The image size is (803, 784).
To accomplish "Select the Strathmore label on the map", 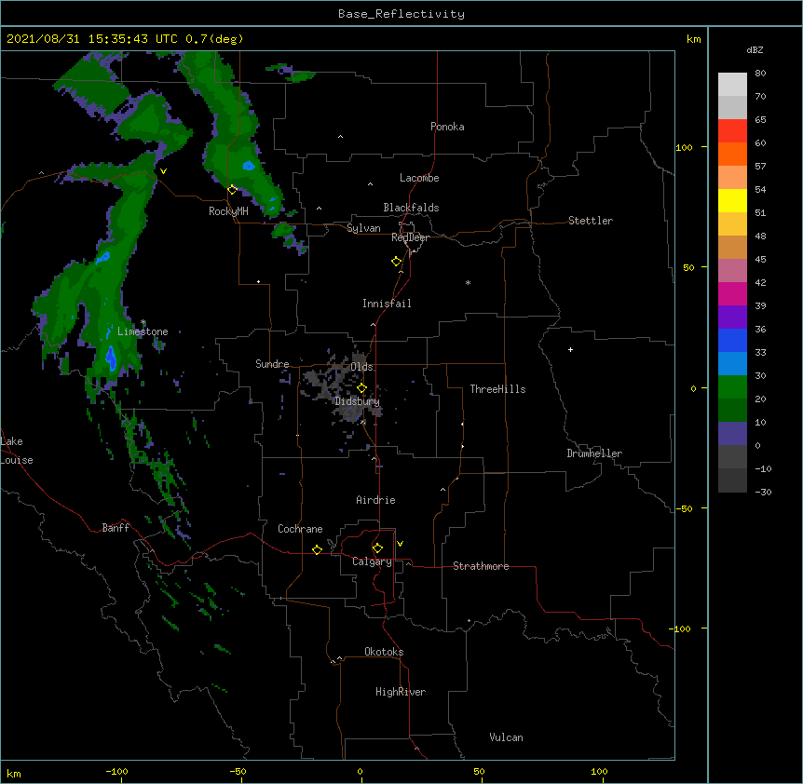I will click(x=481, y=566).
